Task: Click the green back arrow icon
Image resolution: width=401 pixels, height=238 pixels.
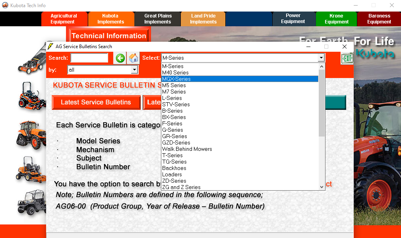Action: point(120,59)
